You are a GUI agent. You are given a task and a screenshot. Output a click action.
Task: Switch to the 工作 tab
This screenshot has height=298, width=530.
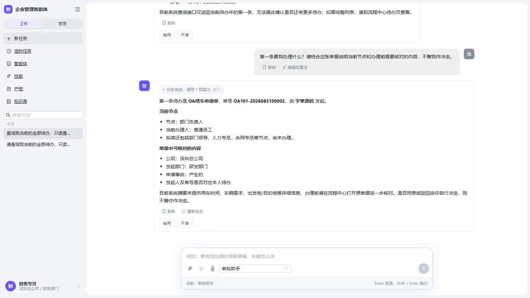tap(24, 24)
